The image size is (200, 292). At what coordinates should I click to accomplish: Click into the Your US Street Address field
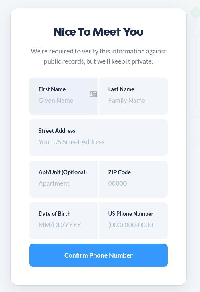click(x=98, y=138)
